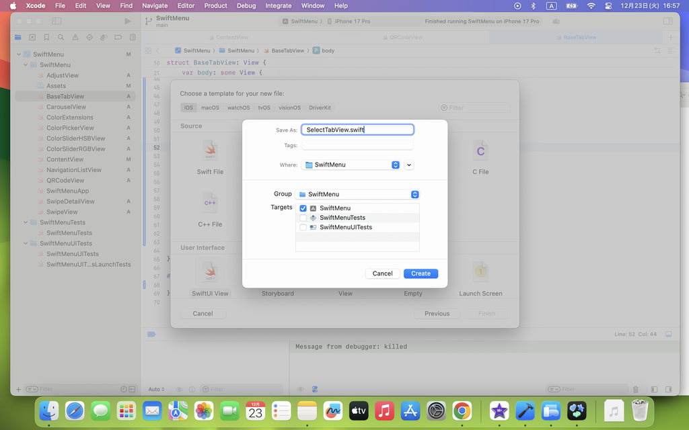Click the Tags input field
The width and height of the screenshot is (689, 430).
tap(357, 145)
